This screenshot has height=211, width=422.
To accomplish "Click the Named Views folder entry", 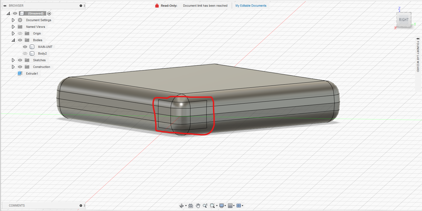I will pos(35,26).
